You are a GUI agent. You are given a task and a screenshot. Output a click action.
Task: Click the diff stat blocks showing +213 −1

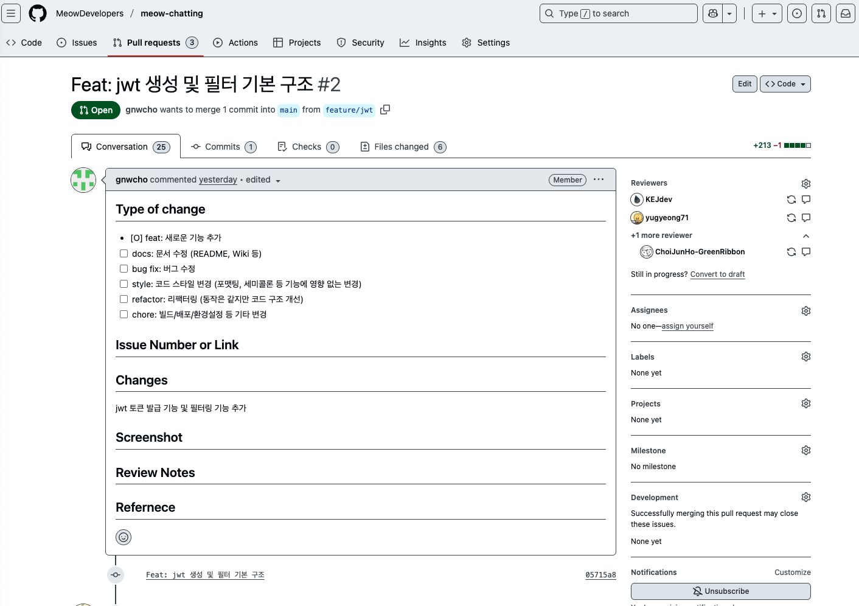pyautogui.click(x=796, y=145)
